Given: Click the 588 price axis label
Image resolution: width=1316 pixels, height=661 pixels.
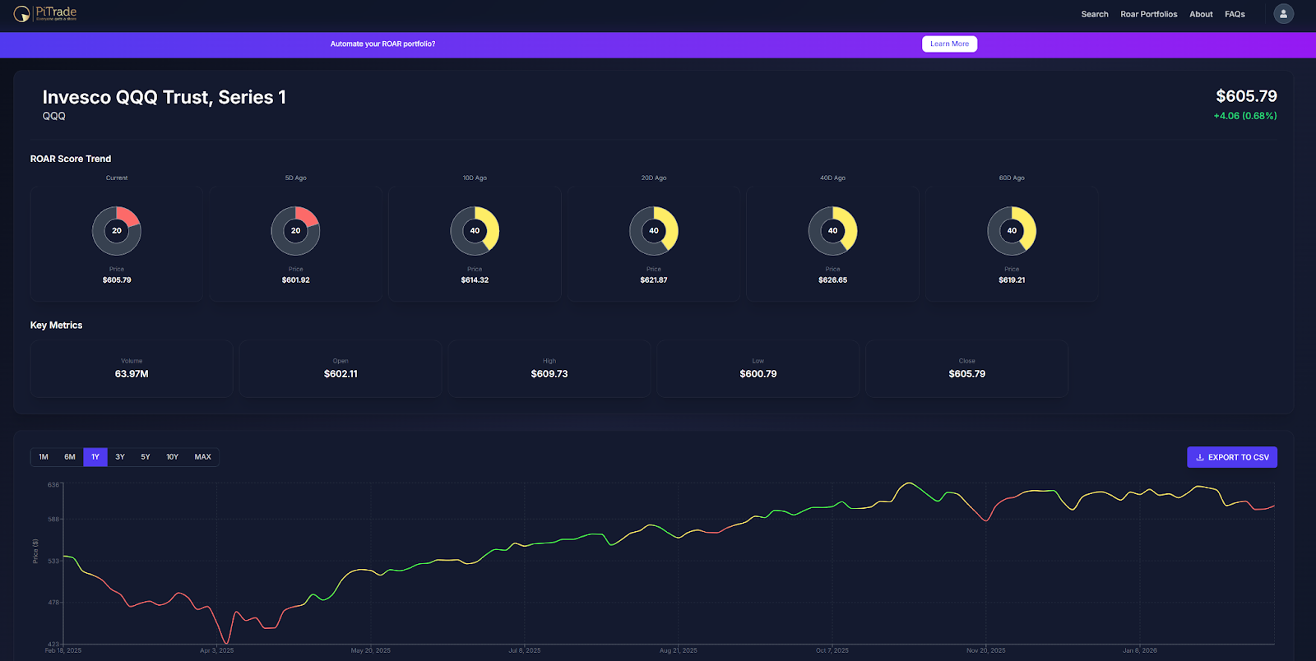Looking at the screenshot, I should coord(53,520).
